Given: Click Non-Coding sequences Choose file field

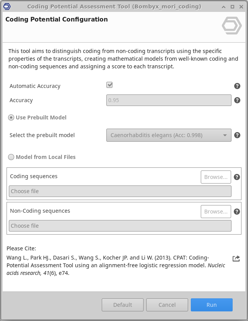Looking at the screenshot, I should click(120, 226).
